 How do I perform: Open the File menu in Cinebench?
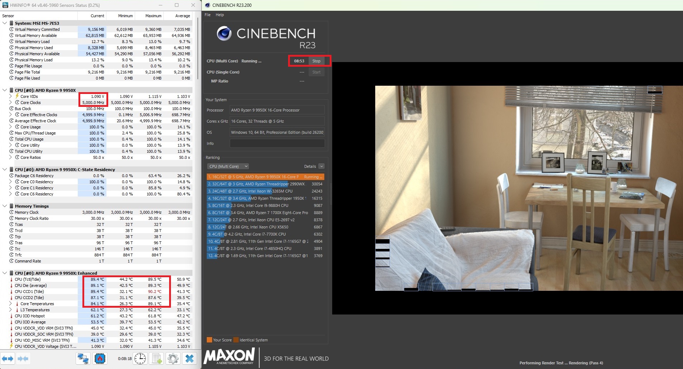pyautogui.click(x=207, y=15)
